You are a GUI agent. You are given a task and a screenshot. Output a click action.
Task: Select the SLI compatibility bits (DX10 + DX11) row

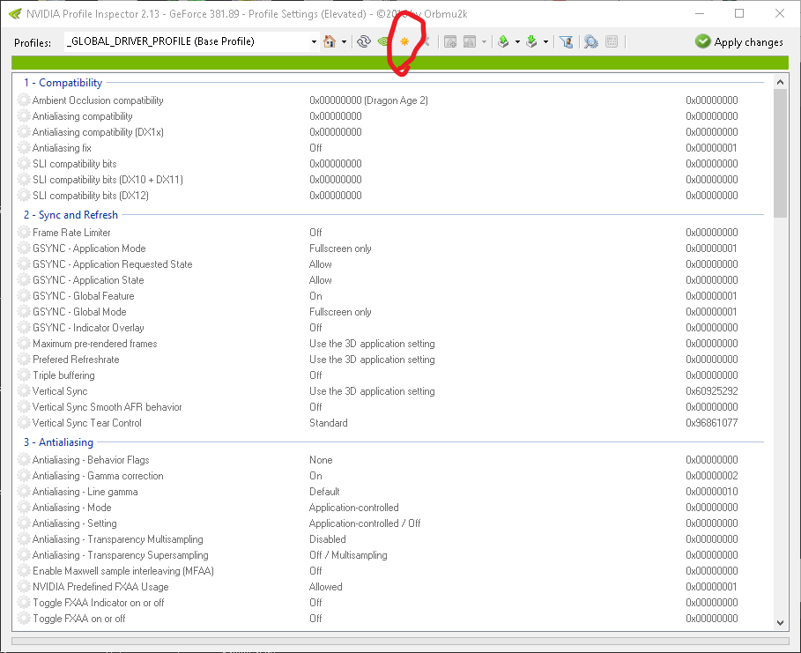pyautogui.click(x=391, y=180)
